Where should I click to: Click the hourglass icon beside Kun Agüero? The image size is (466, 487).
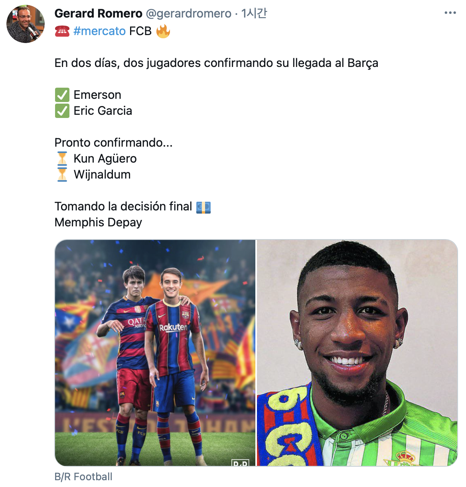62,159
